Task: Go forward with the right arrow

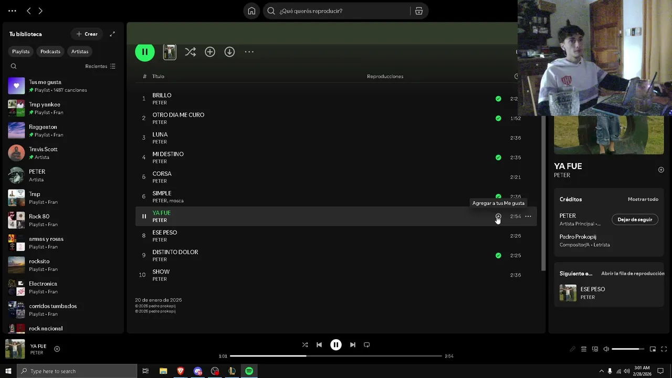Action: pos(40,11)
